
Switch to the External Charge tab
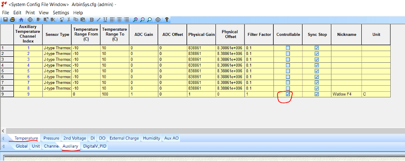(124, 138)
